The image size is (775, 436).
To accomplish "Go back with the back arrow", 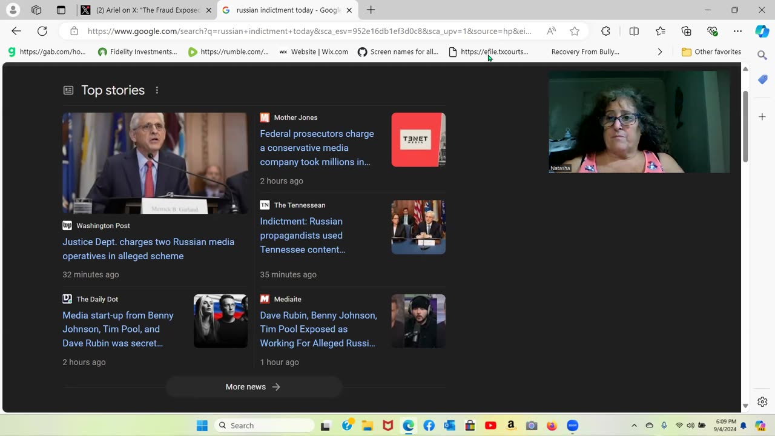I will tap(16, 31).
